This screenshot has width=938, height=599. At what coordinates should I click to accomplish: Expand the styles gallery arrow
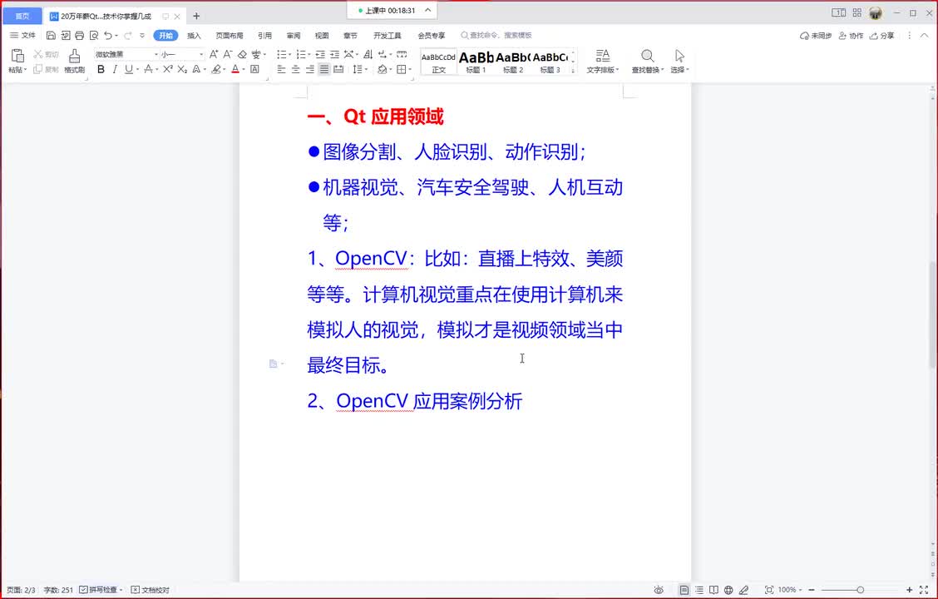coord(573,71)
